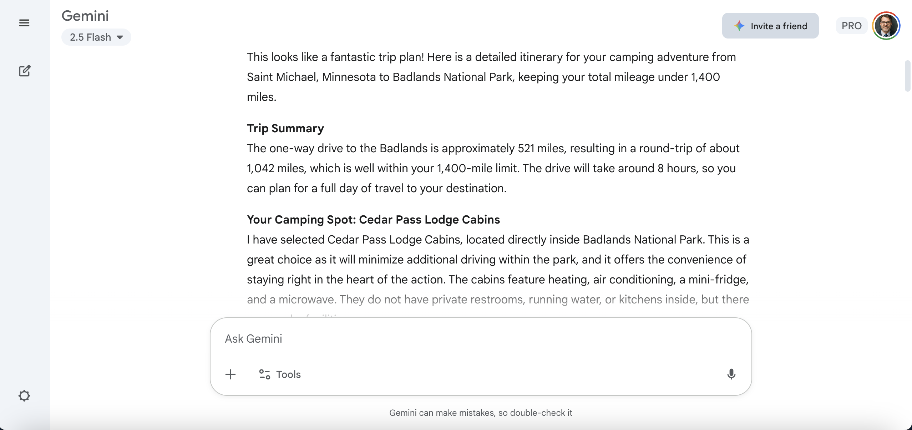This screenshot has height=430, width=912.
Task: Open Gemini settings with the gear icon
Action: click(x=24, y=396)
